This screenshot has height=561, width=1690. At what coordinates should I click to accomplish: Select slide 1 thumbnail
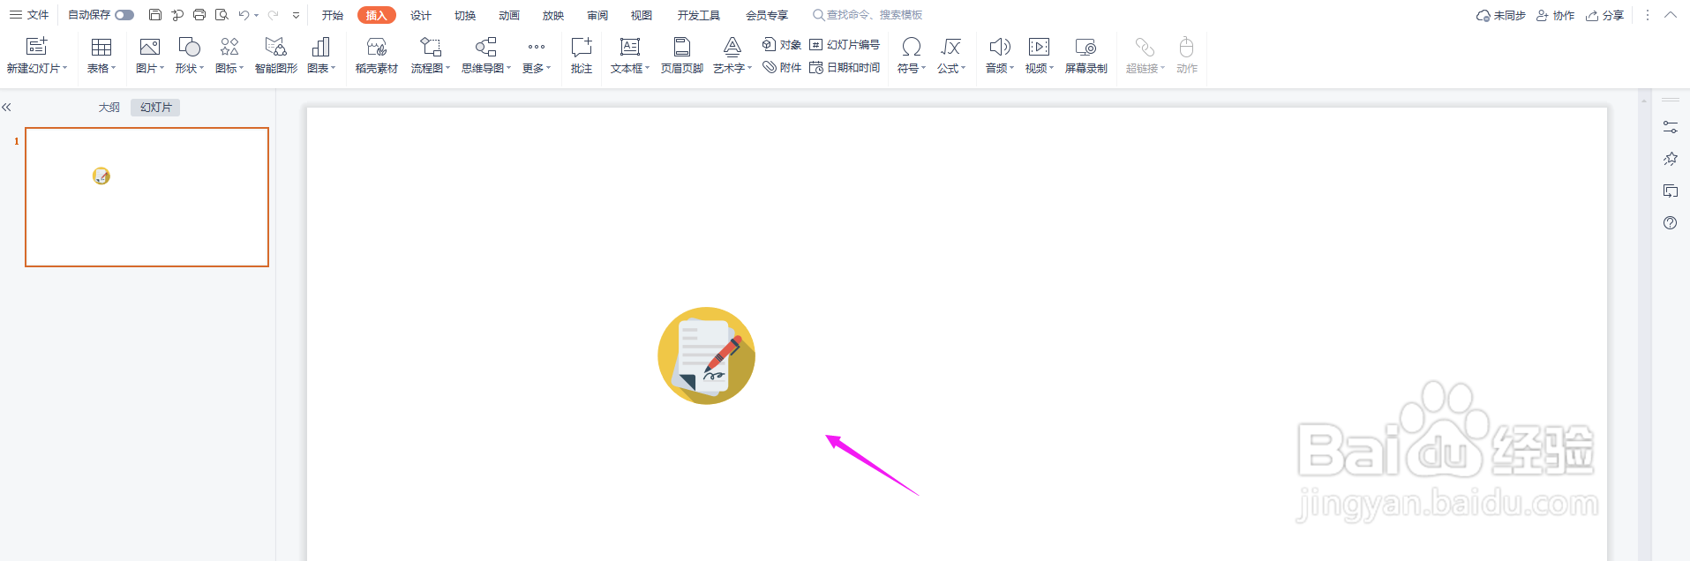146,197
